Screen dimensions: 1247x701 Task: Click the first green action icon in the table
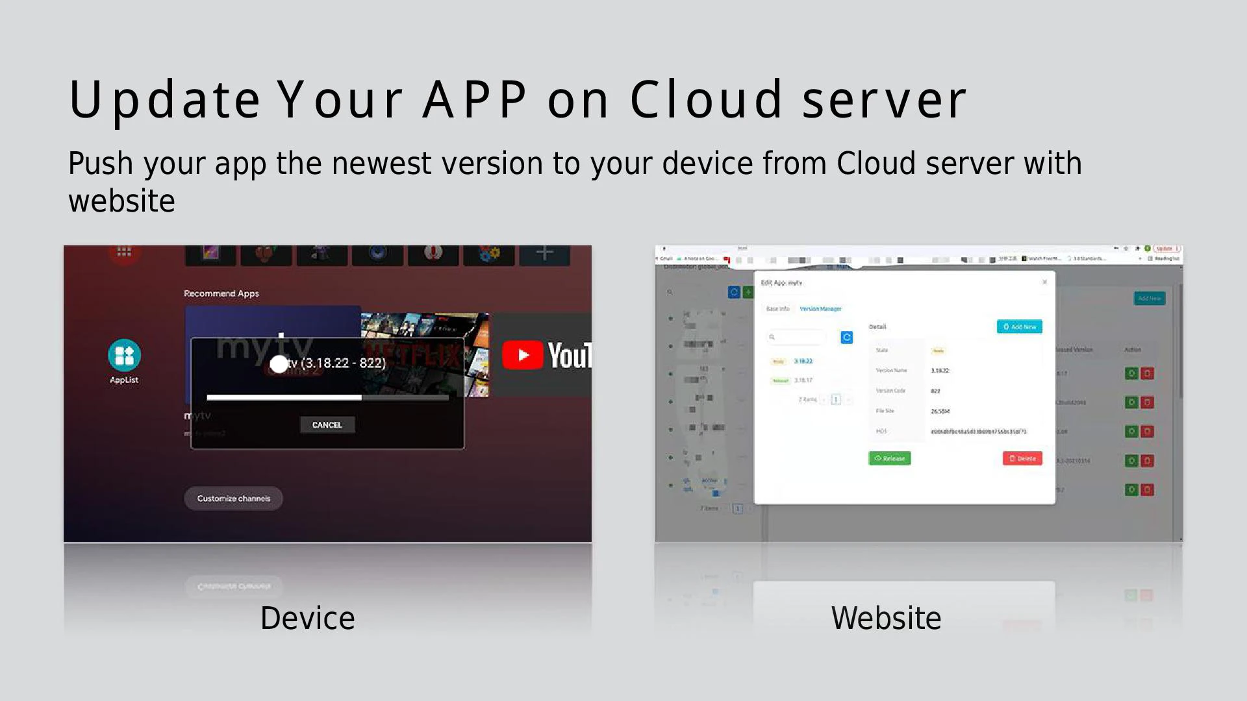tap(1131, 373)
